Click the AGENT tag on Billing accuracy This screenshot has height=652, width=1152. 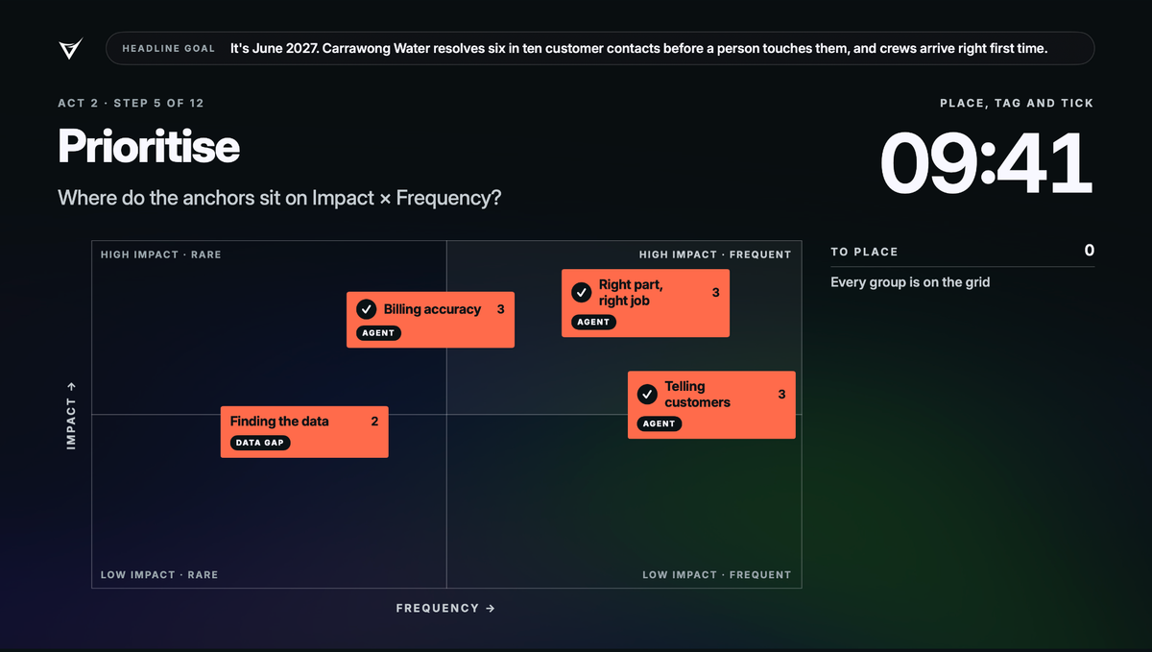click(x=378, y=333)
